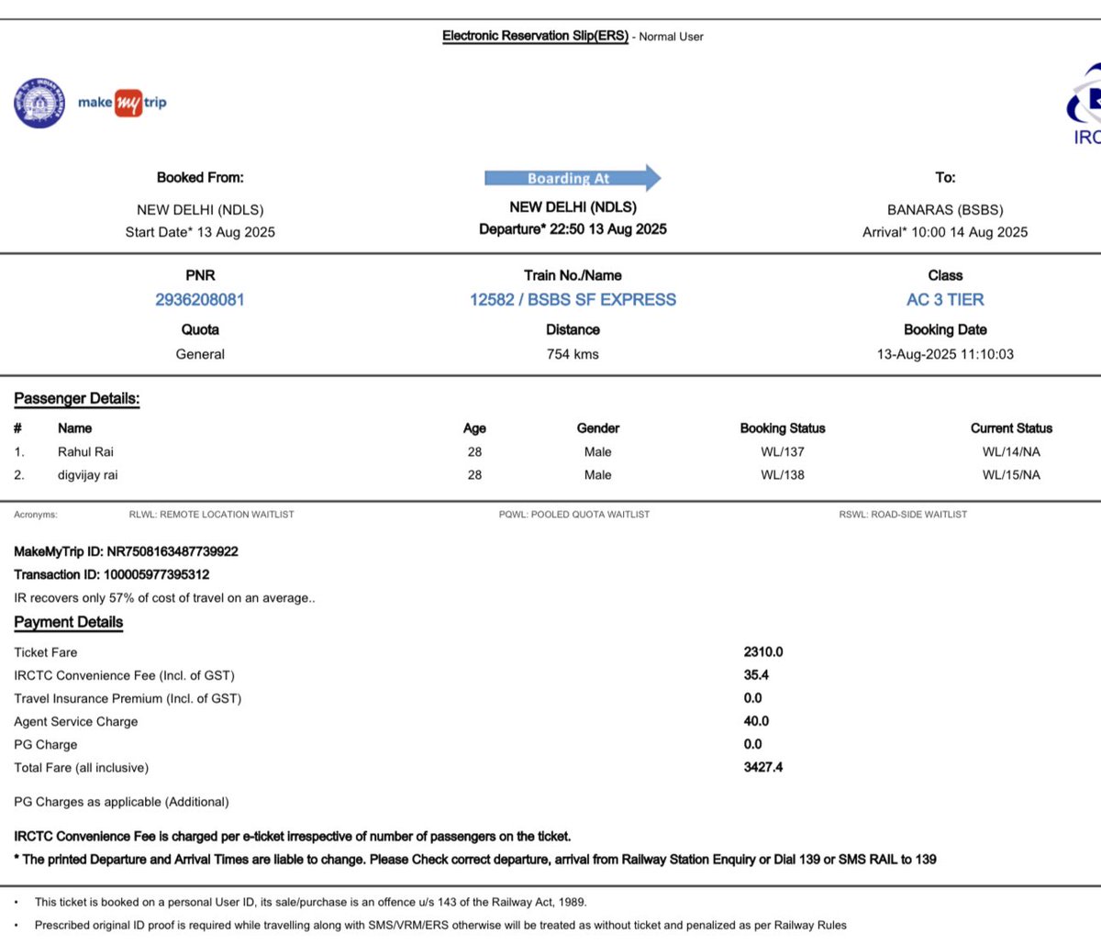
Task: Click Start Date 13 Aug 2025 text
Action: point(200,233)
